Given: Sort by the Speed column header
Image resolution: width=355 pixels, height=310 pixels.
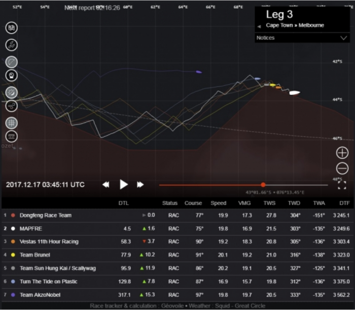Looking at the screenshot, I should pyautogui.click(x=219, y=203).
